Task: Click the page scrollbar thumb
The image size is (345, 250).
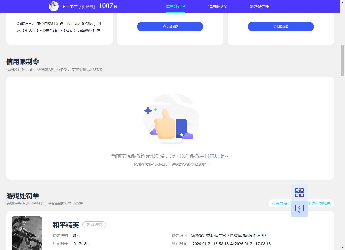Action: point(343,60)
